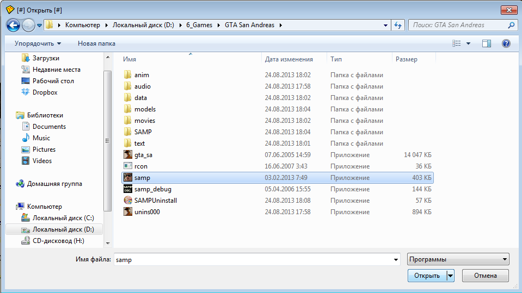
Task: Focus the search field for GTA San Andreas
Action: tap(459, 25)
